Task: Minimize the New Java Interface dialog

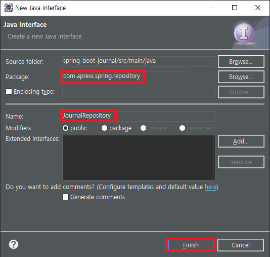Action: 212,8
